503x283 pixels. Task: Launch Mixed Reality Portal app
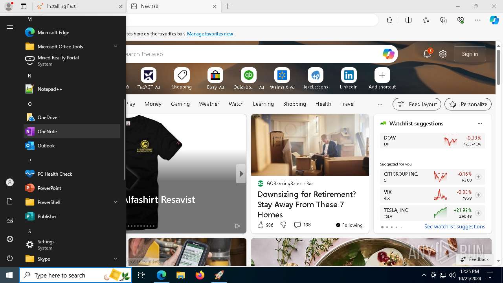tap(72, 61)
